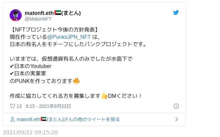Click the like count 13
220x137 pixels.
tap(19, 106)
